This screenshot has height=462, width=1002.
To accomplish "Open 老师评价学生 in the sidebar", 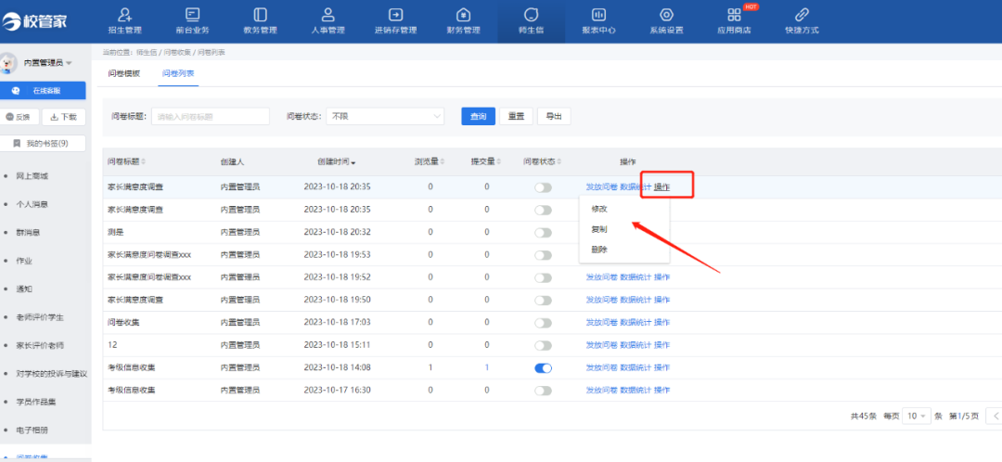I will pos(40,317).
